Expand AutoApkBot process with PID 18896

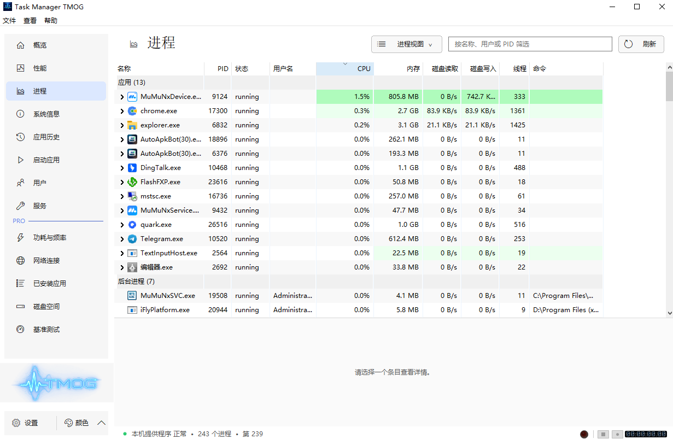tap(122, 139)
